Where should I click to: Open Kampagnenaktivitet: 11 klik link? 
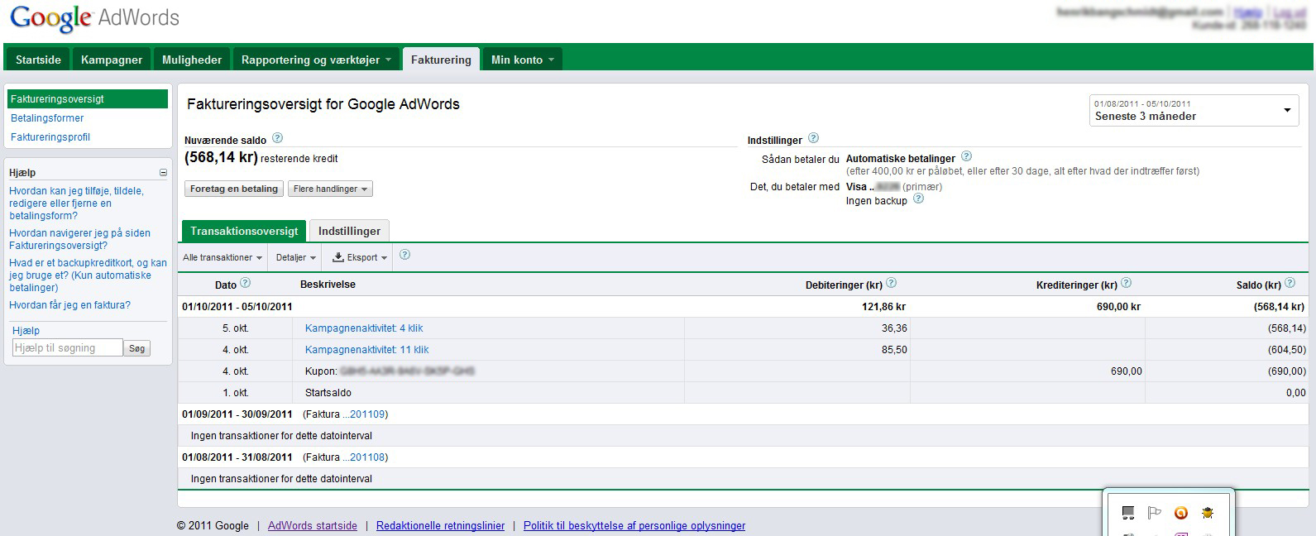point(366,350)
